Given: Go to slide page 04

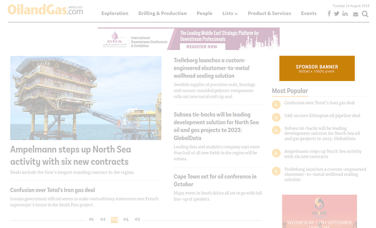Looking at the screenshot, I should coord(126,219).
